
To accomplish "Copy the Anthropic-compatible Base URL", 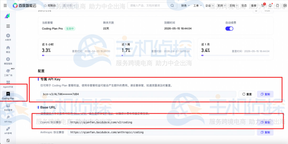I will 265,132.
